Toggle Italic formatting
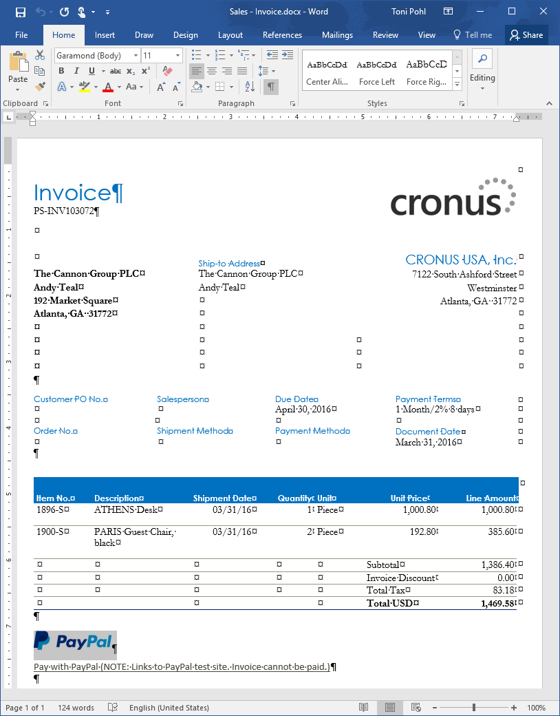Screen dimensions: 560x716 (x=76, y=71)
